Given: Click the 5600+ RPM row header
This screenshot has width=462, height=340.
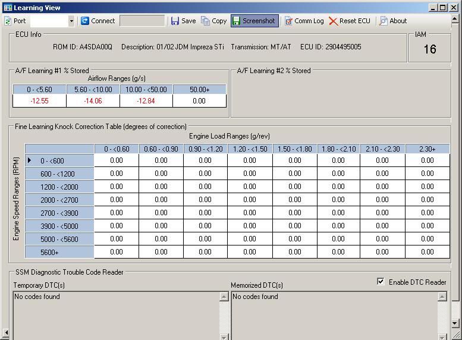Looking at the screenshot, I should point(59,252).
